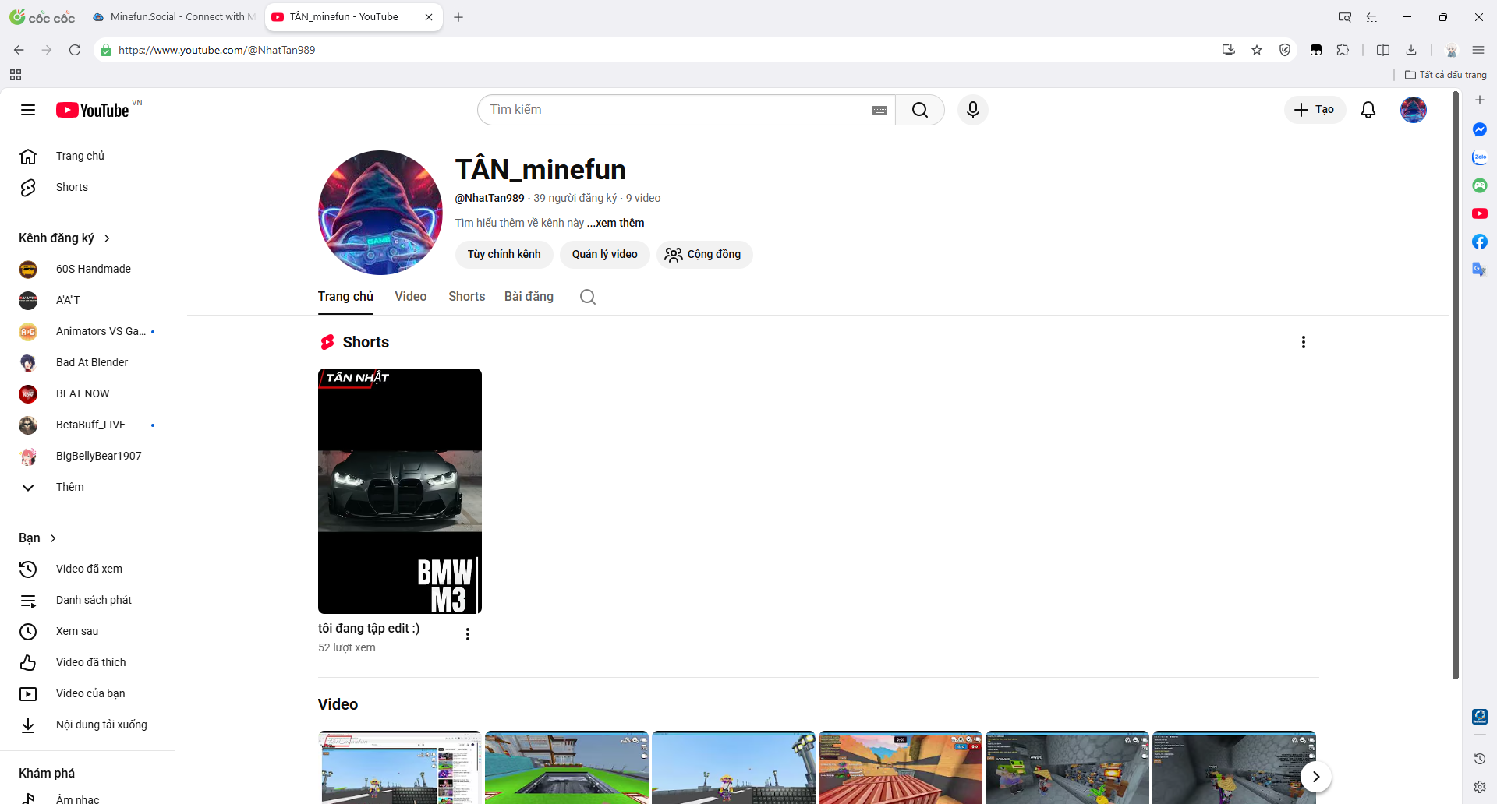The image size is (1497, 804).
Task: Toggle the browser split view icon
Action: 1383,50
